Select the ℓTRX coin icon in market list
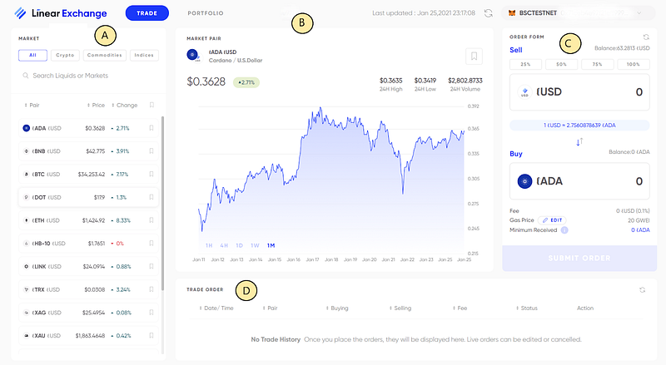Screen dimensions: 666x365 [x=27, y=289]
